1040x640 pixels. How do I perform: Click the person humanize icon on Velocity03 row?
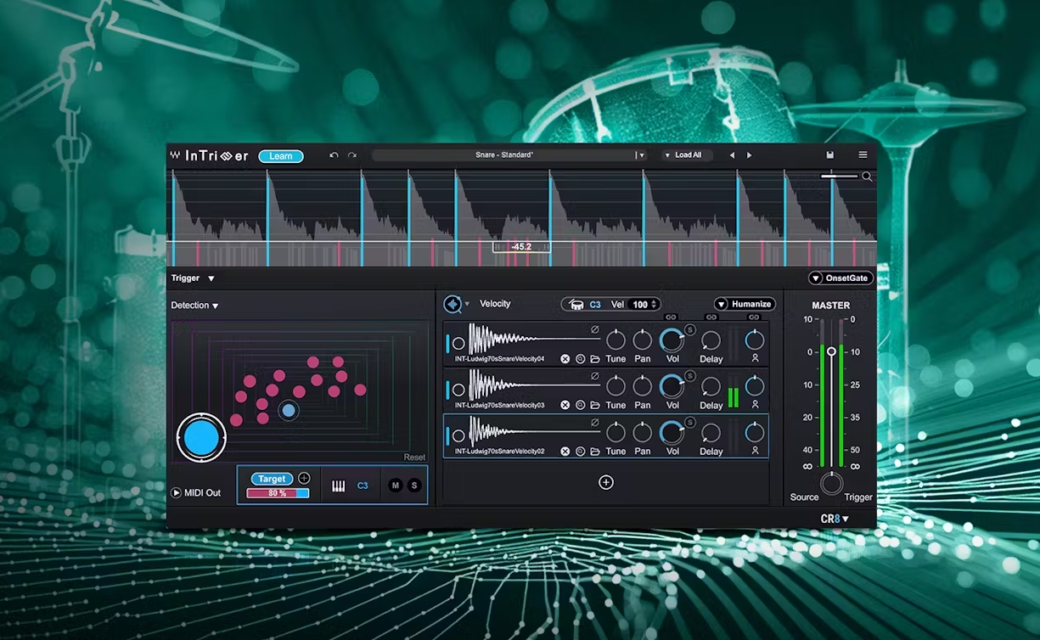tap(755, 404)
